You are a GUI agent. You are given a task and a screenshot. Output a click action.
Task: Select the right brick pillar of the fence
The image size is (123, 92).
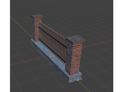tap(74, 58)
